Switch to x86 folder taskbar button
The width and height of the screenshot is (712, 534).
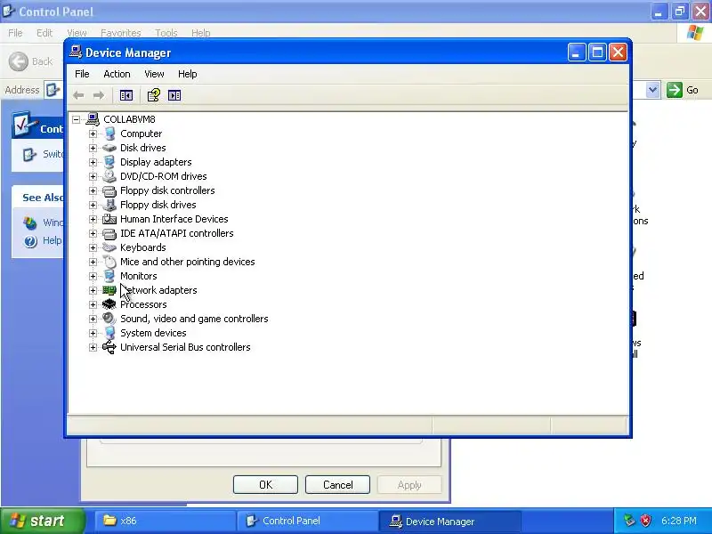tap(164, 521)
